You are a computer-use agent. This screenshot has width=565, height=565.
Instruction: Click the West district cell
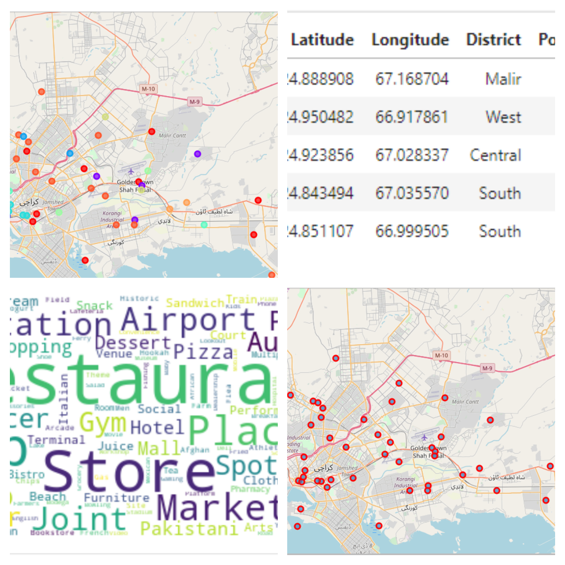(x=503, y=117)
